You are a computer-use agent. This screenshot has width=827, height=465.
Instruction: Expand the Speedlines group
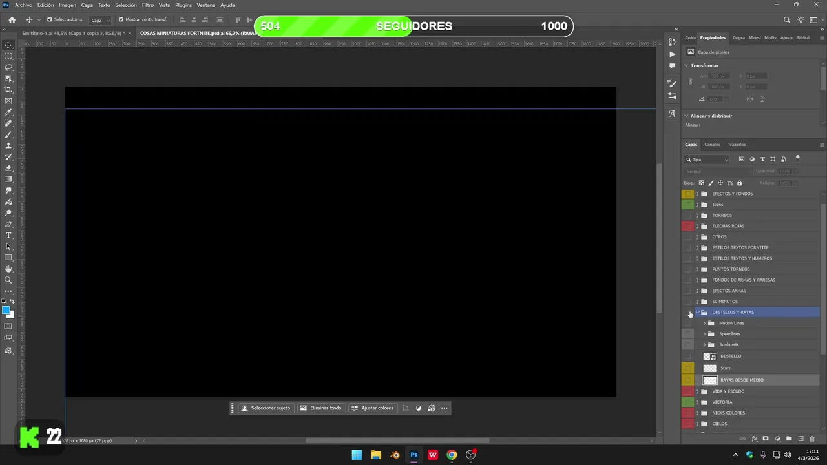click(x=704, y=334)
